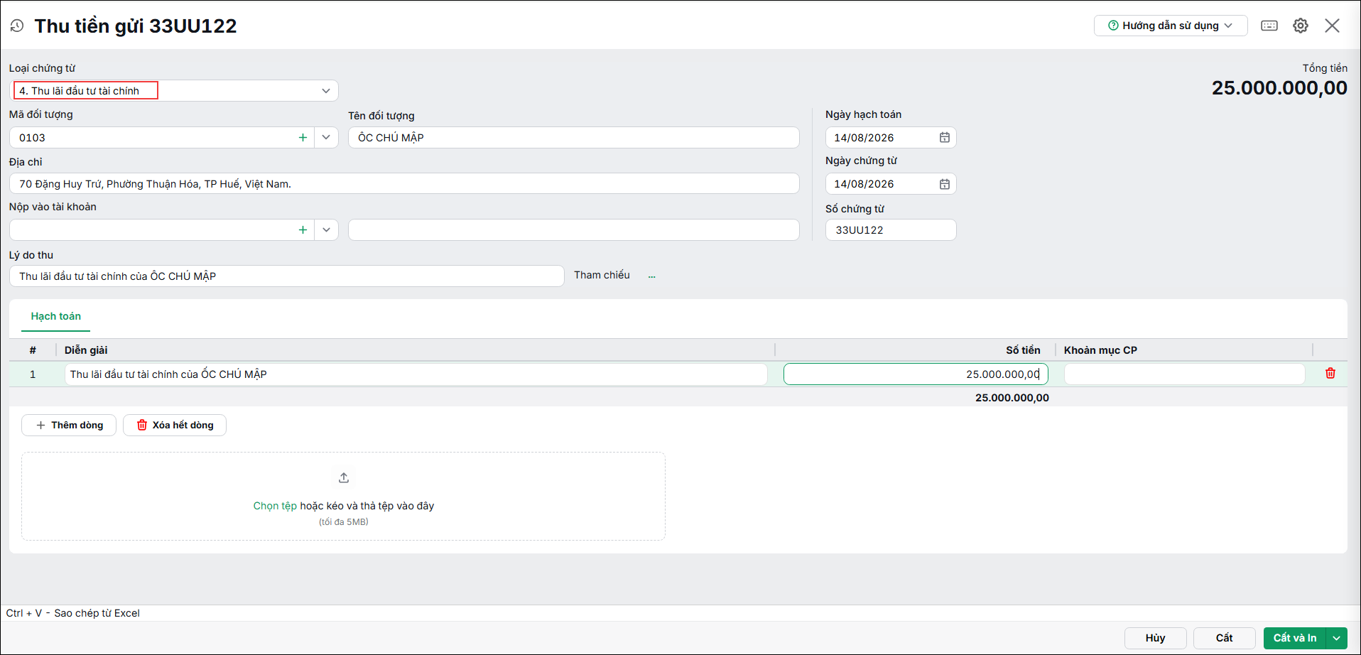Open the history clock icon beside title
The height and width of the screenshot is (655, 1361).
pos(17,26)
